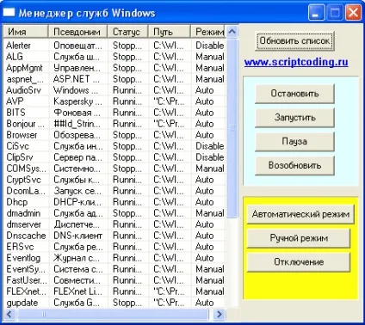Select the aspnet_ service row
The width and height of the screenshot is (365, 325).
click(114, 79)
